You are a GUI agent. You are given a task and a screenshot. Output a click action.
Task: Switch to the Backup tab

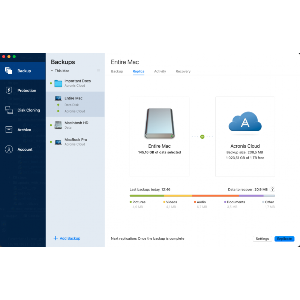pos(117,71)
